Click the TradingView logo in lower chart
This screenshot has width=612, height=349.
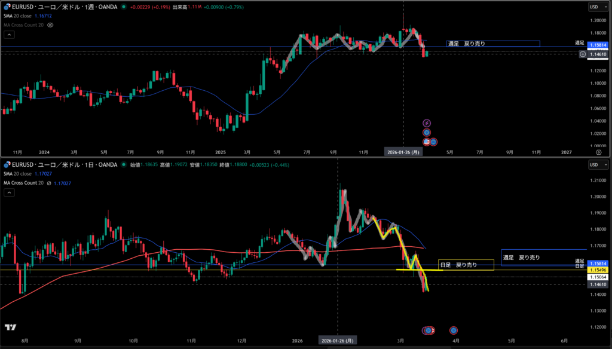[10, 327]
